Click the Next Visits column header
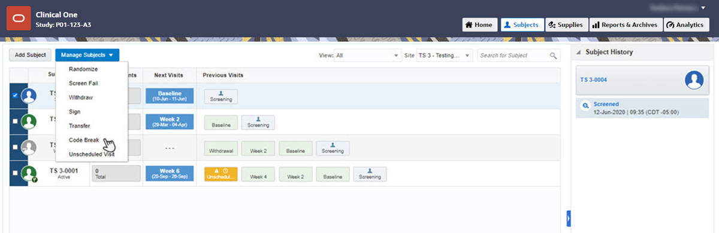 pyautogui.click(x=169, y=75)
